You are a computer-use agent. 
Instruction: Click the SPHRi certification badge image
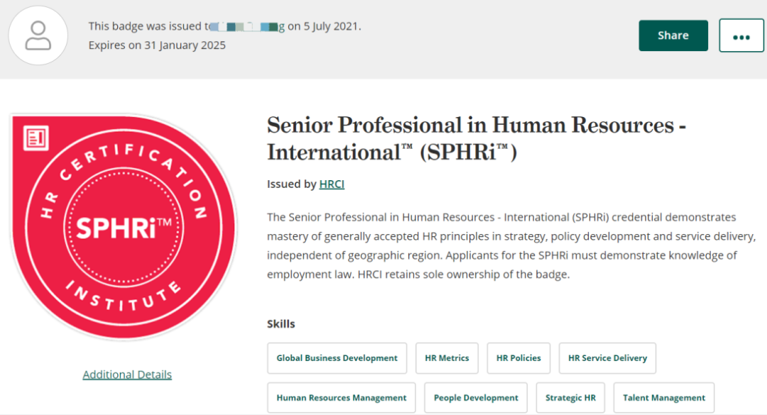pos(124,227)
